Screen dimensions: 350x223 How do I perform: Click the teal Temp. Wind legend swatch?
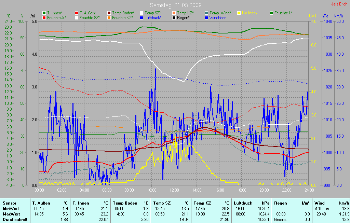click(x=206, y=13)
